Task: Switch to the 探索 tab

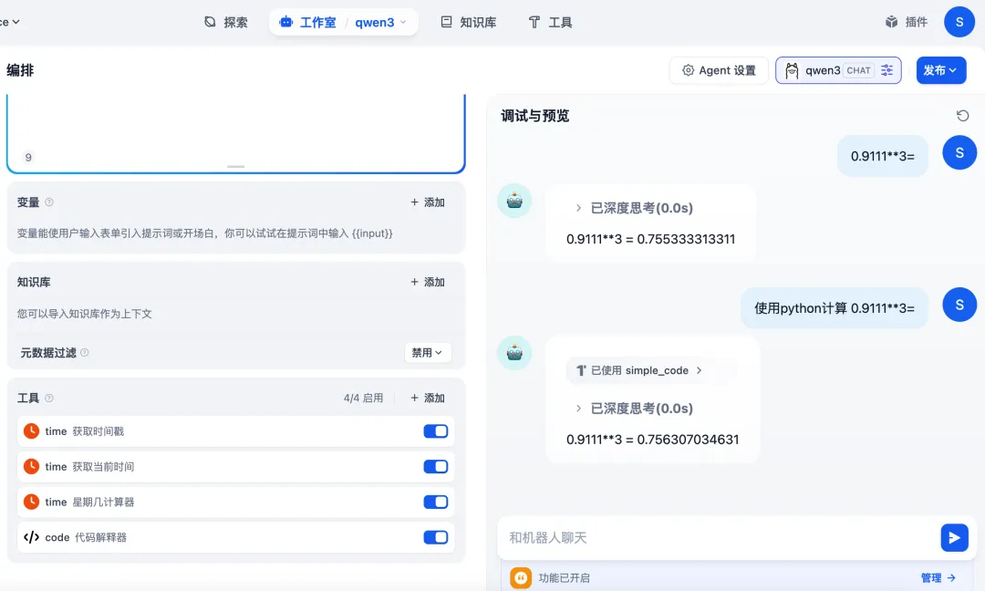Action: coord(226,22)
